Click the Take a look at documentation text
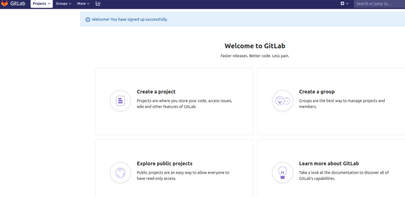 344,176
